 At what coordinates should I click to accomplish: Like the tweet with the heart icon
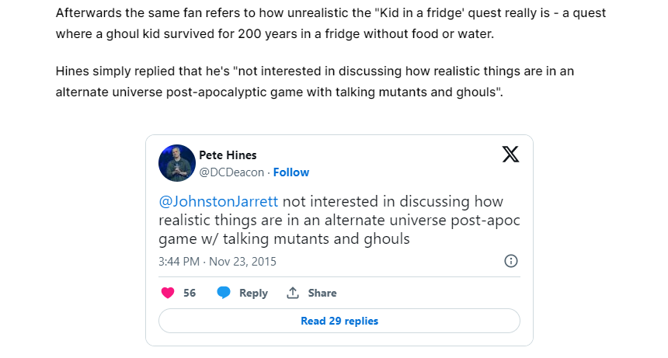(168, 293)
